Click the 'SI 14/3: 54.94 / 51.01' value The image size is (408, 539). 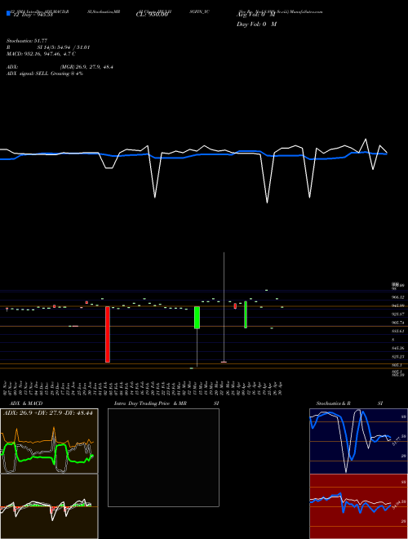coord(64,47)
